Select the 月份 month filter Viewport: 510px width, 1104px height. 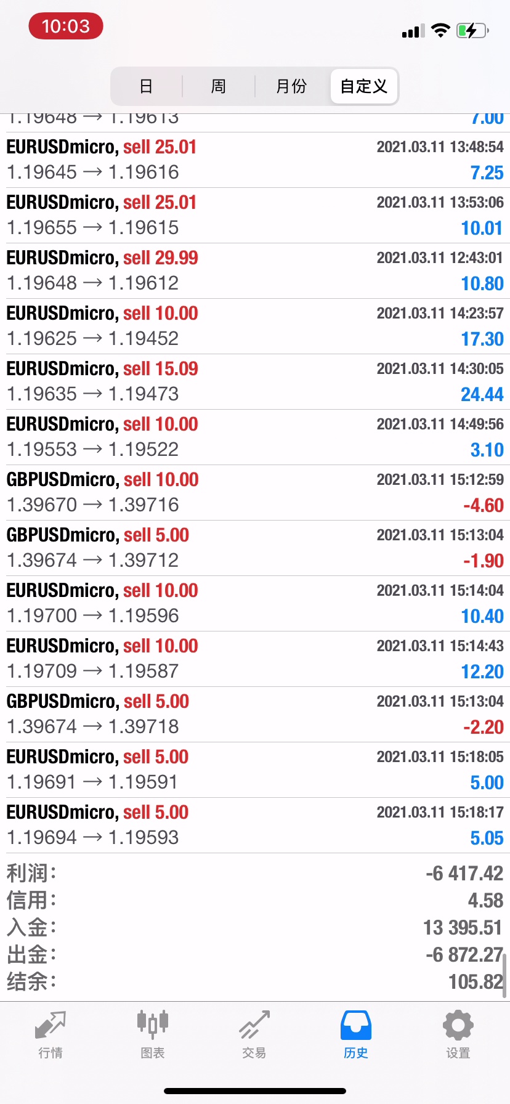tap(291, 86)
